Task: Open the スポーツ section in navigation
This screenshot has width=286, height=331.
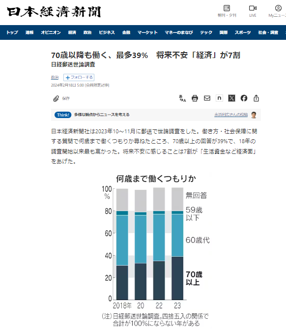Action: click(243, 32)
